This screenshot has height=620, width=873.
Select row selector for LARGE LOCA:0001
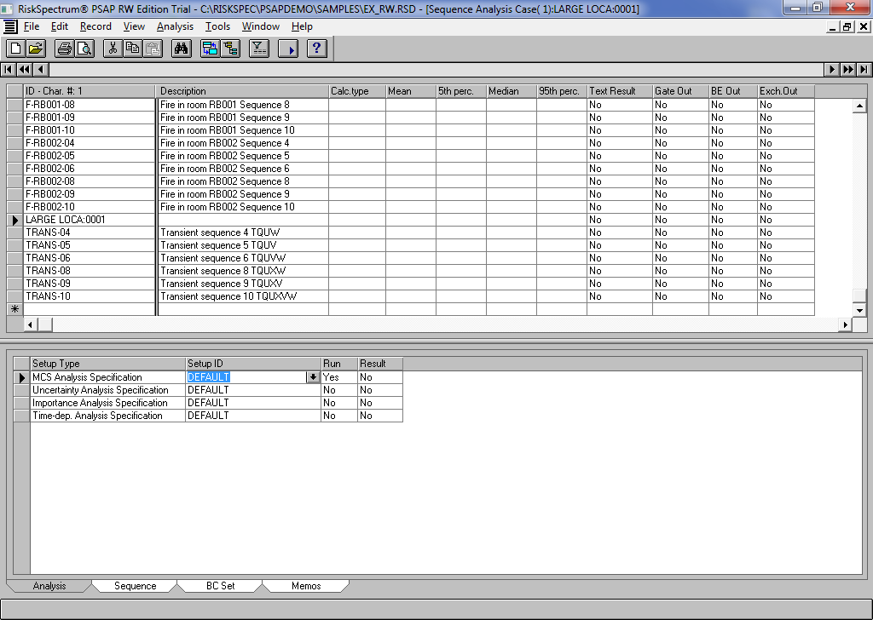pos(15,220)
